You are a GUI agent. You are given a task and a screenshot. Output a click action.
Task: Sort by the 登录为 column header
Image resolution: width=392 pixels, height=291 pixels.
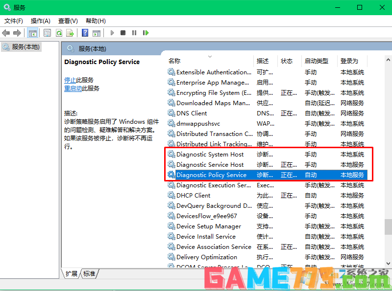click(x=352, y=61)
